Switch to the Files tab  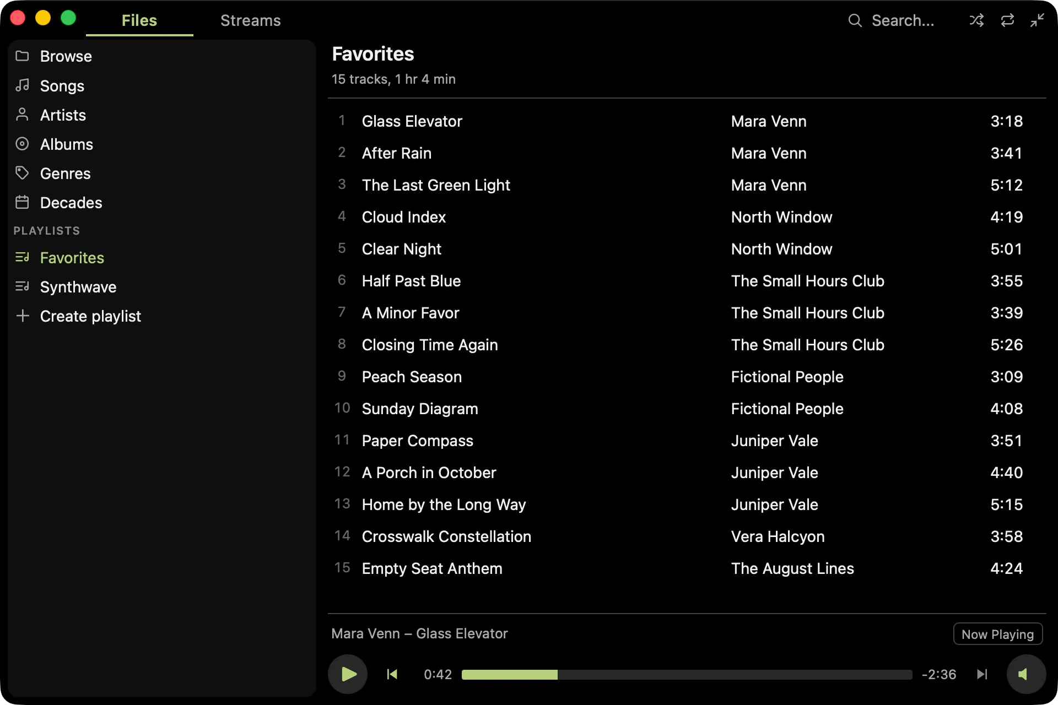pyautogui.click(x=139, y=20)
